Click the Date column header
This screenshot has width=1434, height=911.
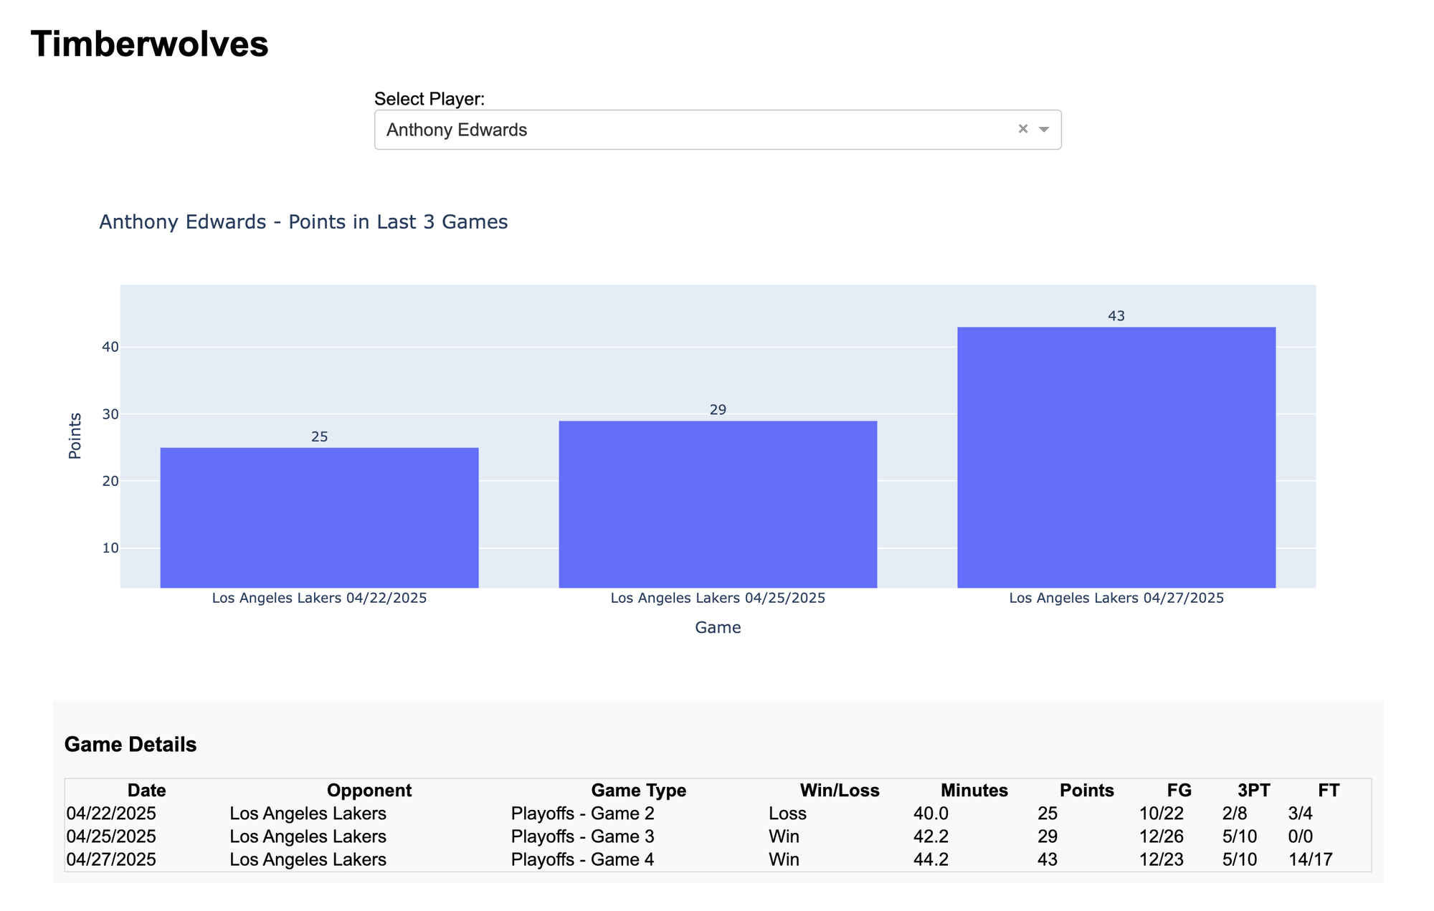tap(146, 791)
